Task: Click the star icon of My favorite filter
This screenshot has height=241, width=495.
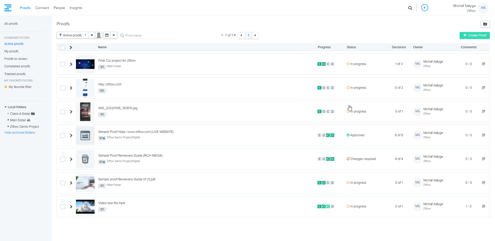Action: click(x=6, y=87)
